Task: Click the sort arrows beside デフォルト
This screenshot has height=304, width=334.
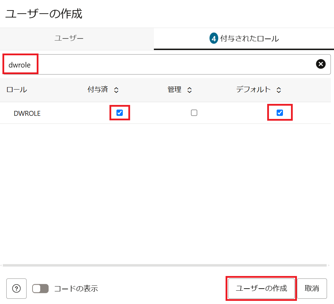Action: [278, 90]
